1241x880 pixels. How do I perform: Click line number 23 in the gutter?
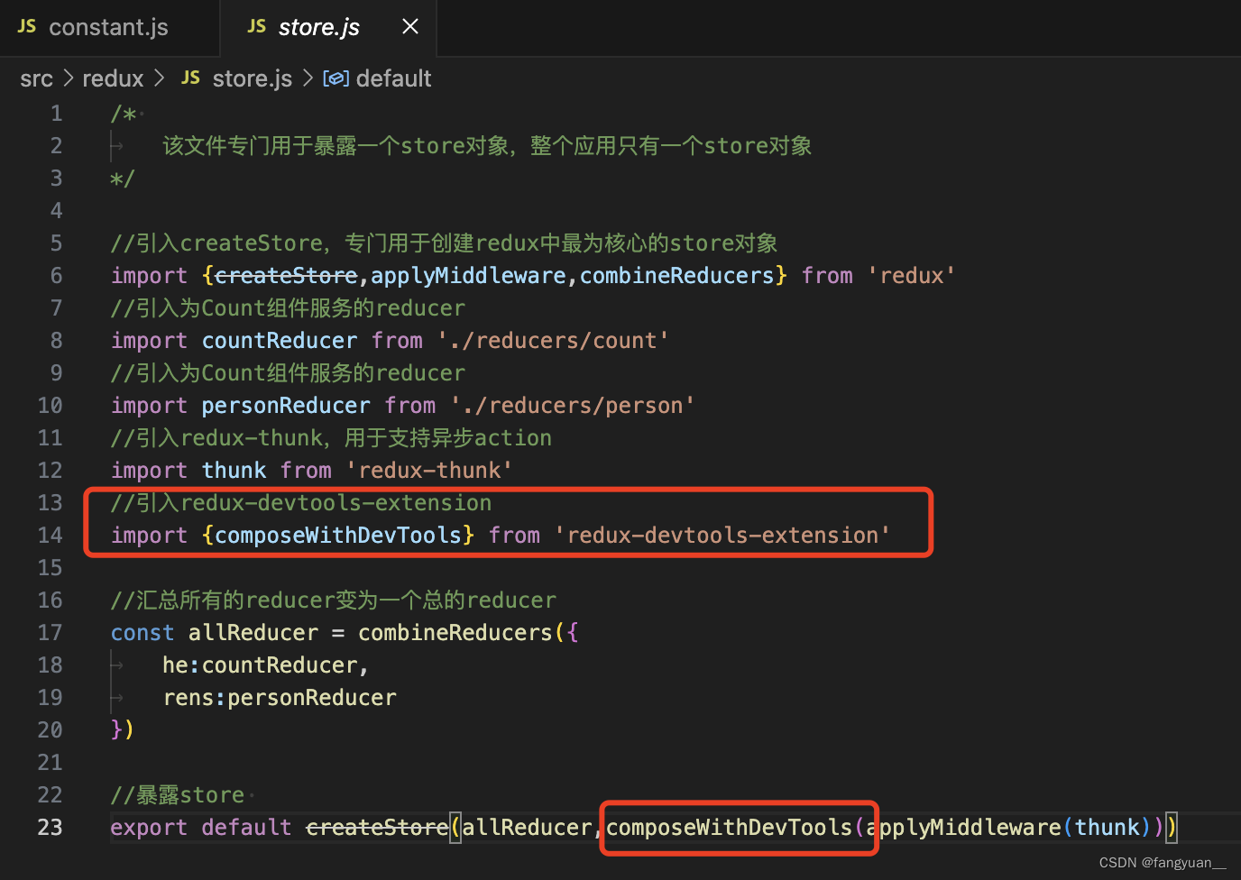pyautogui.click(x=51, y=828)
